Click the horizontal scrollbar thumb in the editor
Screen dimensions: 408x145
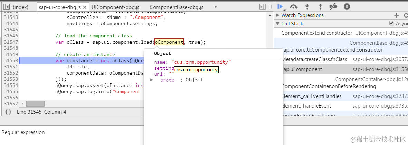35,104
